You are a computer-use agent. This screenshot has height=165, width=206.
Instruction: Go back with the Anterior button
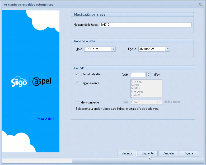[127, 153]
